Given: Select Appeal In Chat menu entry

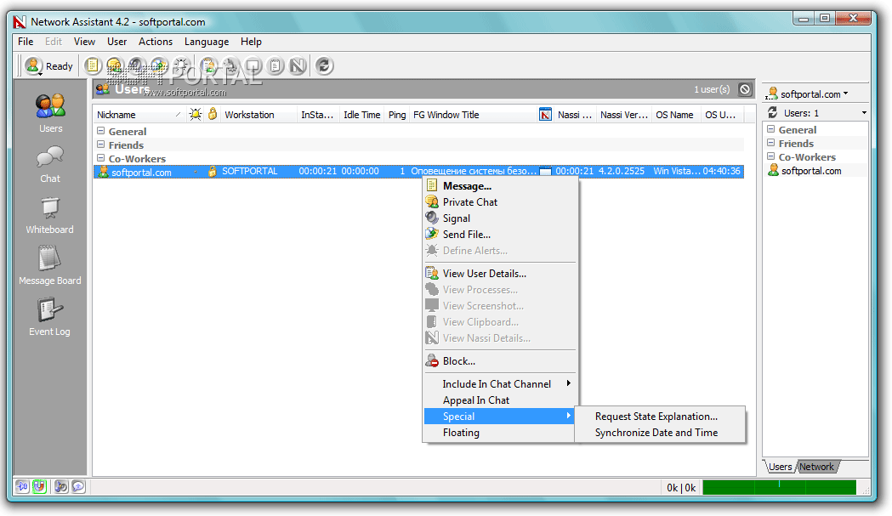Looking at the screenshot, I should 500,400.
